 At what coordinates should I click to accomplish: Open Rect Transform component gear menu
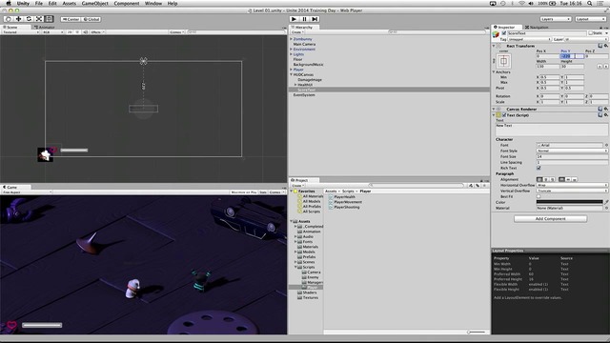(x=606, y=46)
